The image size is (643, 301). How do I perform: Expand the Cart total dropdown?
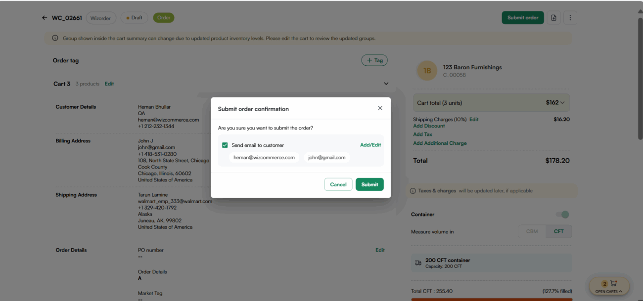[x=563, y=103]
